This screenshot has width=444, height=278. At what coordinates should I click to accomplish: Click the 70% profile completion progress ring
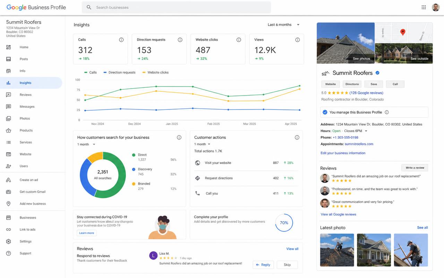[x=284, y=223]
